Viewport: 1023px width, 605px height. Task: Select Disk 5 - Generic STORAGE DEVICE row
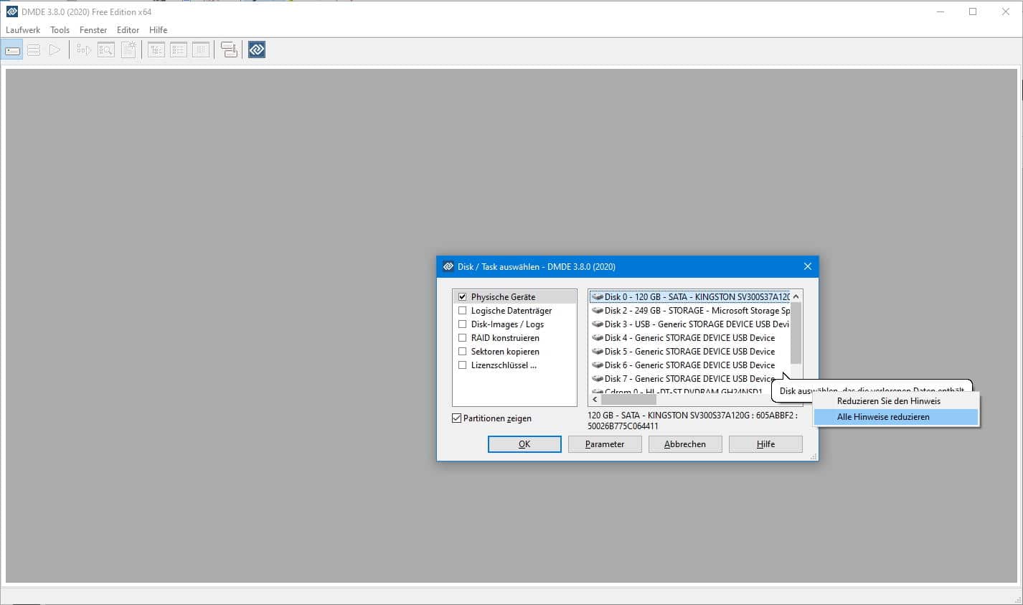coord(690,352)
